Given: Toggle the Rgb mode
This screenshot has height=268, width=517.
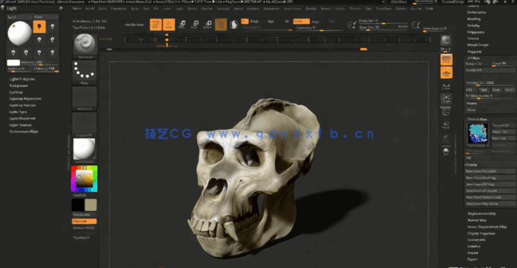Looking at the screenshot, I should click(271, 21).
